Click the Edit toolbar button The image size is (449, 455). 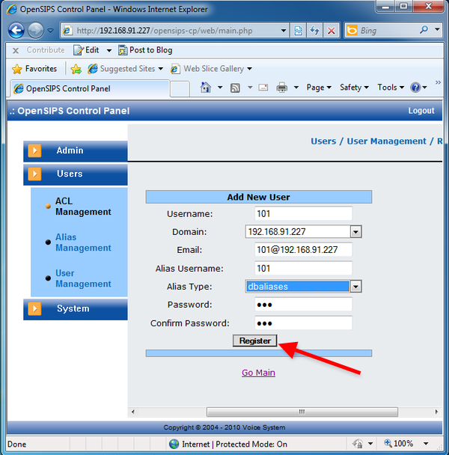click(x=87, y=50)
